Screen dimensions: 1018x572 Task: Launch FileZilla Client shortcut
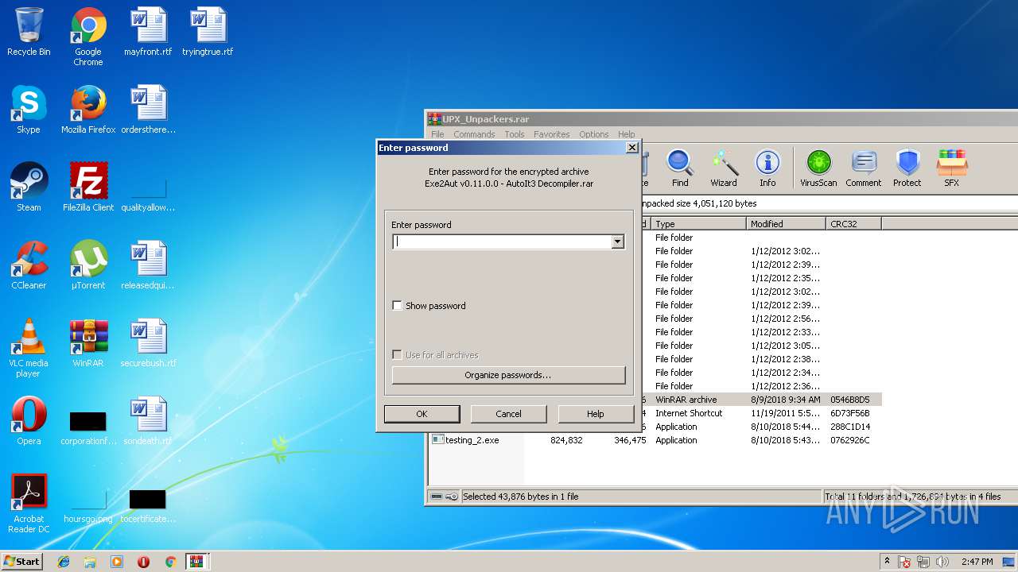click(88, 187)
